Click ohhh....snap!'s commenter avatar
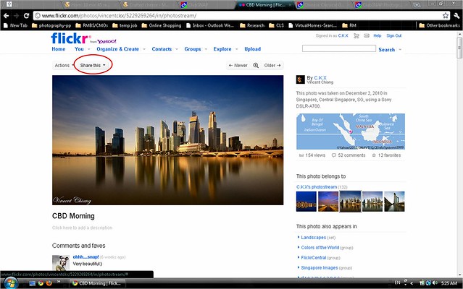Screen dimensions: 463x289 pyautogui.click(x=61, y=262)
